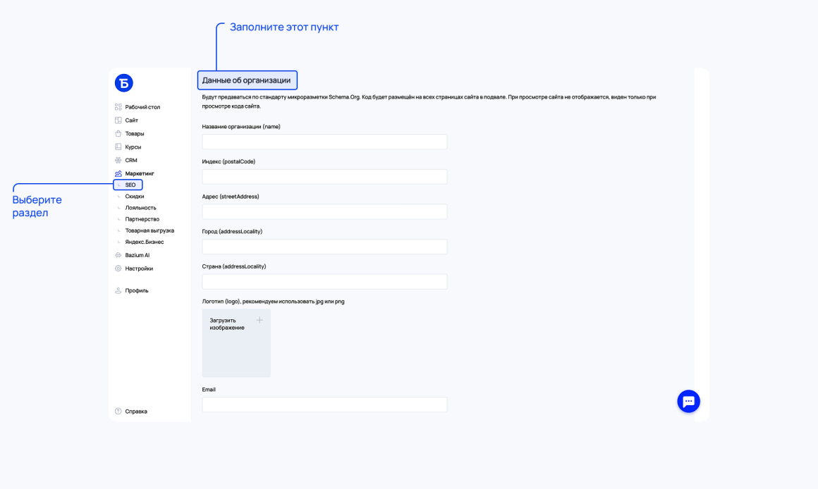The image size is (818, 489).
Task: Open the Скидки submenu item
Action: 135,197
